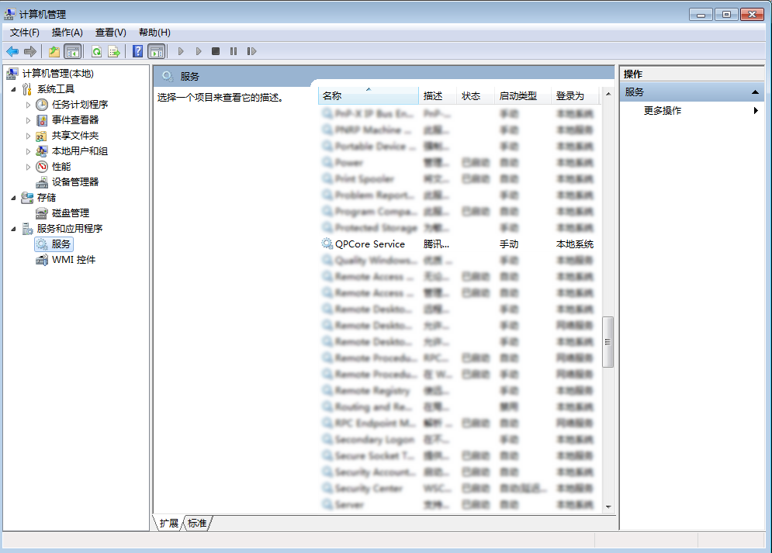This screenshot has width=772, height=553.
Task: Click the Up one level folder icon
Action: click(x=54, y=51)
